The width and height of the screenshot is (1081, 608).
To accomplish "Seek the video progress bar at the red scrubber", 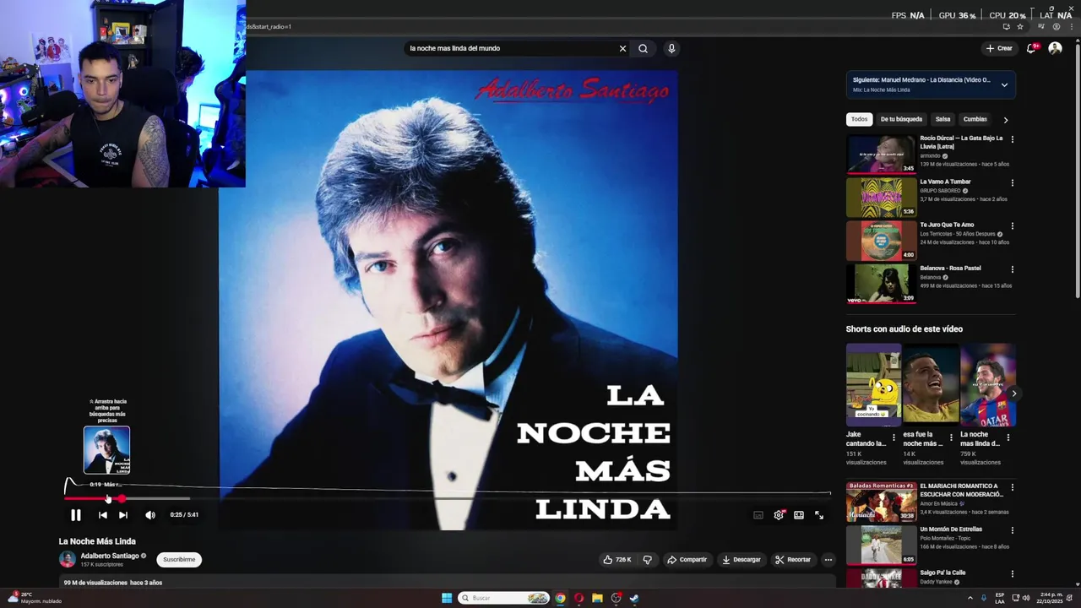I will point(121,499).
